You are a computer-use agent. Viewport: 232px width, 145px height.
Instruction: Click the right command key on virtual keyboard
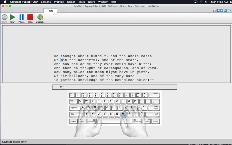pyautogui.click(x=137, y=121)
